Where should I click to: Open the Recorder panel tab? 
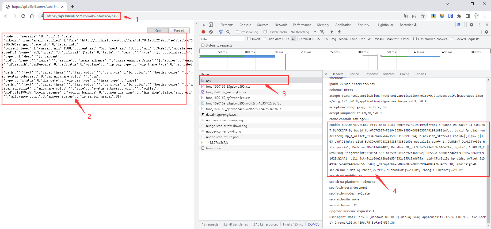(x=408, y=25)
